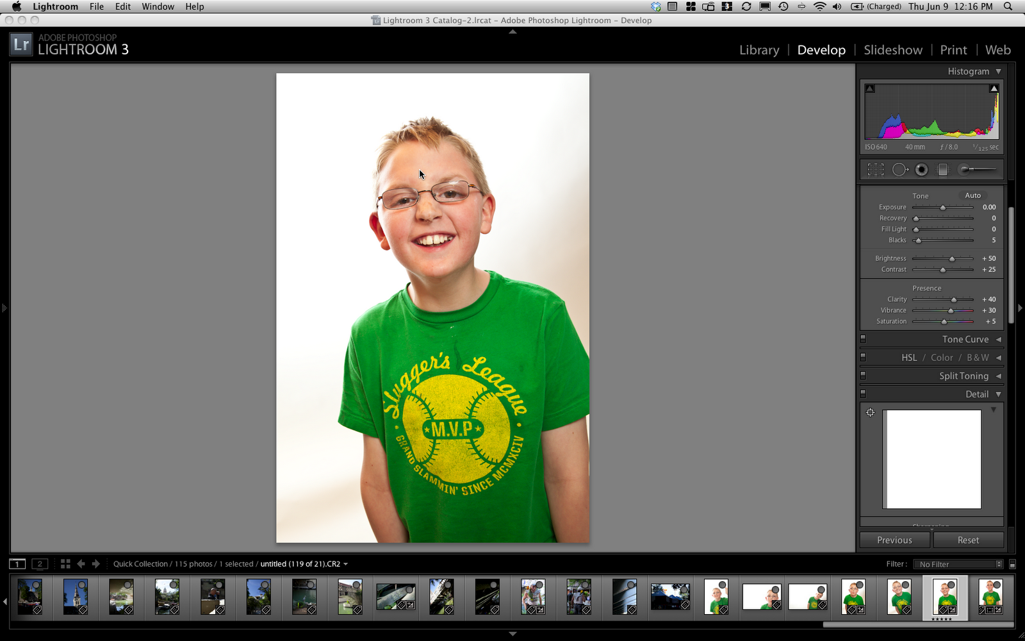1025x641 pixels.
Task: Click the detail preview white box
Action: 931,459
